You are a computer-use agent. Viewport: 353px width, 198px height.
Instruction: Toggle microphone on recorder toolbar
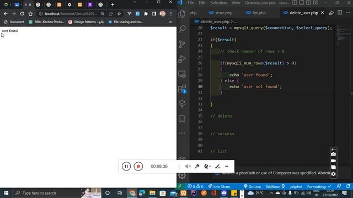pos(197,166)
